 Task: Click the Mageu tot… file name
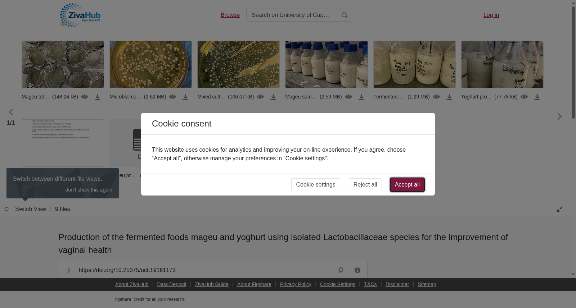[35, 97]
